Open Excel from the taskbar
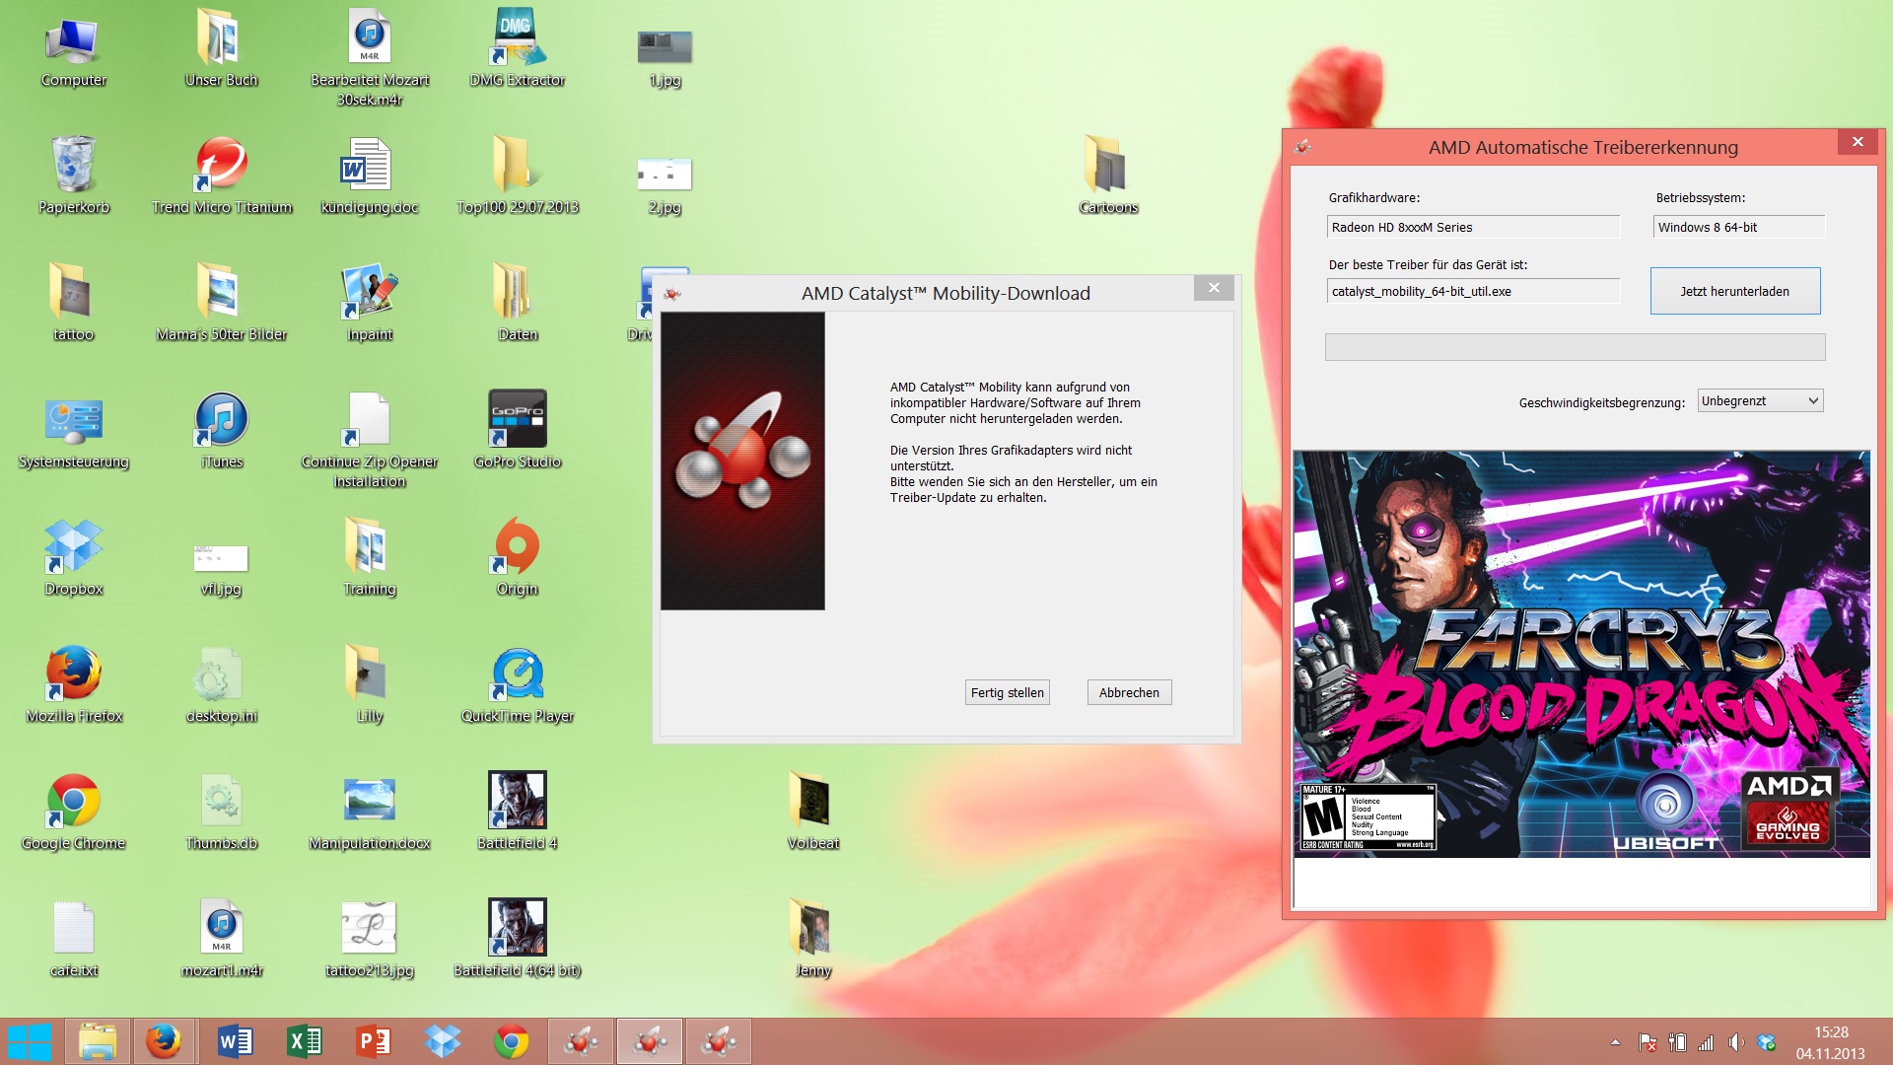This screenshot has width=1893, height=1065. tap(304, 1041)
